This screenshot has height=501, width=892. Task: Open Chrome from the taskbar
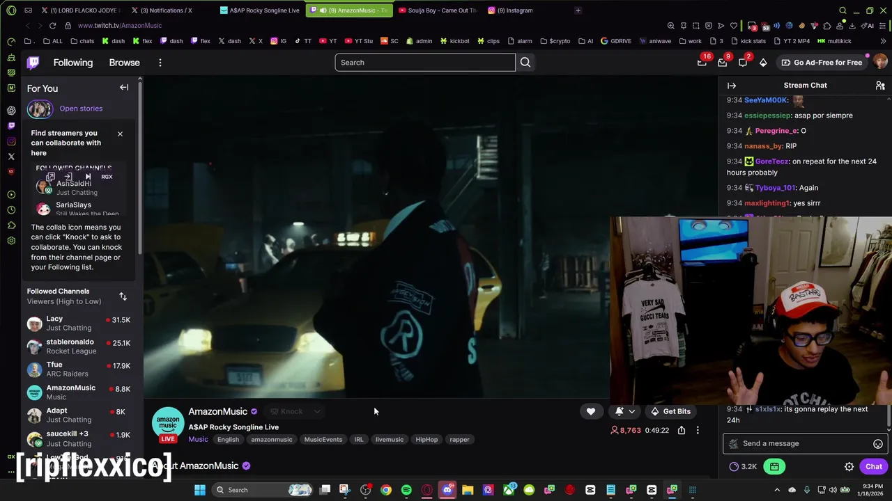[386, 490]
